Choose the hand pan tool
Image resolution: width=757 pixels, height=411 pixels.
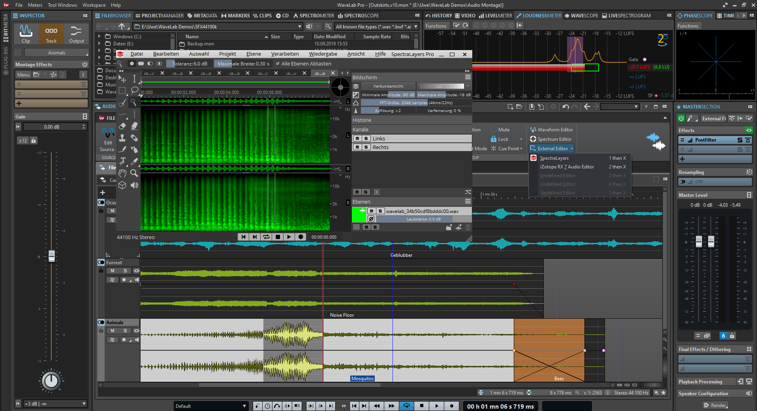pos(122,173)
